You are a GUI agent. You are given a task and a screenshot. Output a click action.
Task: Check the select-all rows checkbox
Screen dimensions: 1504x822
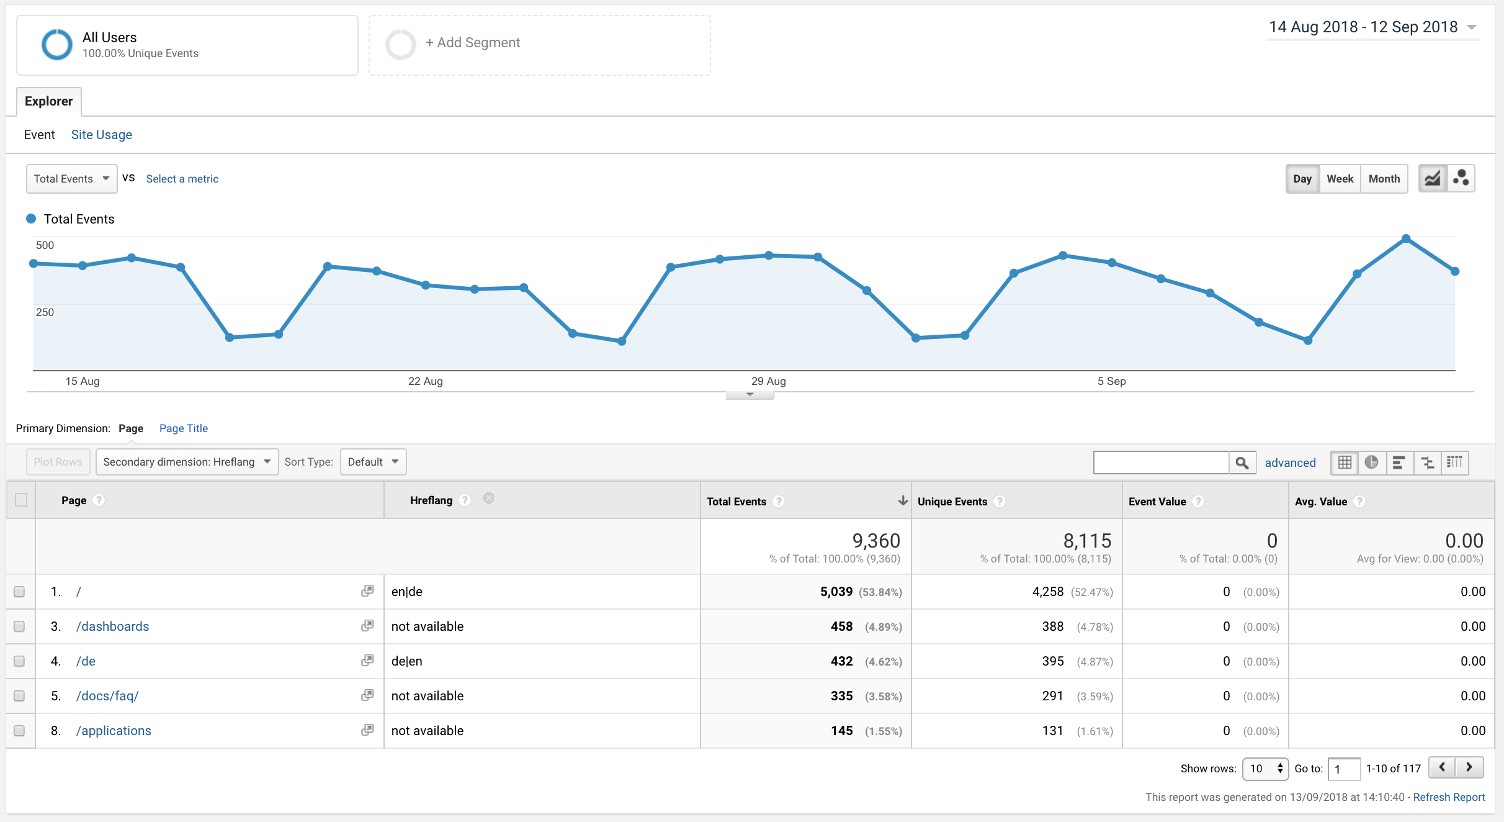21,500
